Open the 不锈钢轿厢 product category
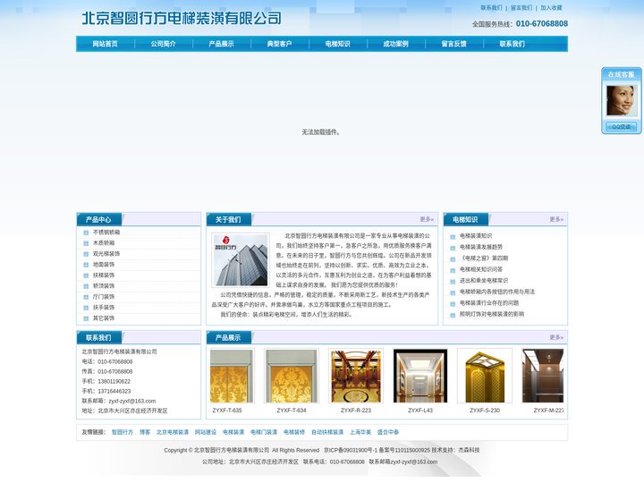The image size is (644, 483). pyautogui.click(x=106, y=232)
